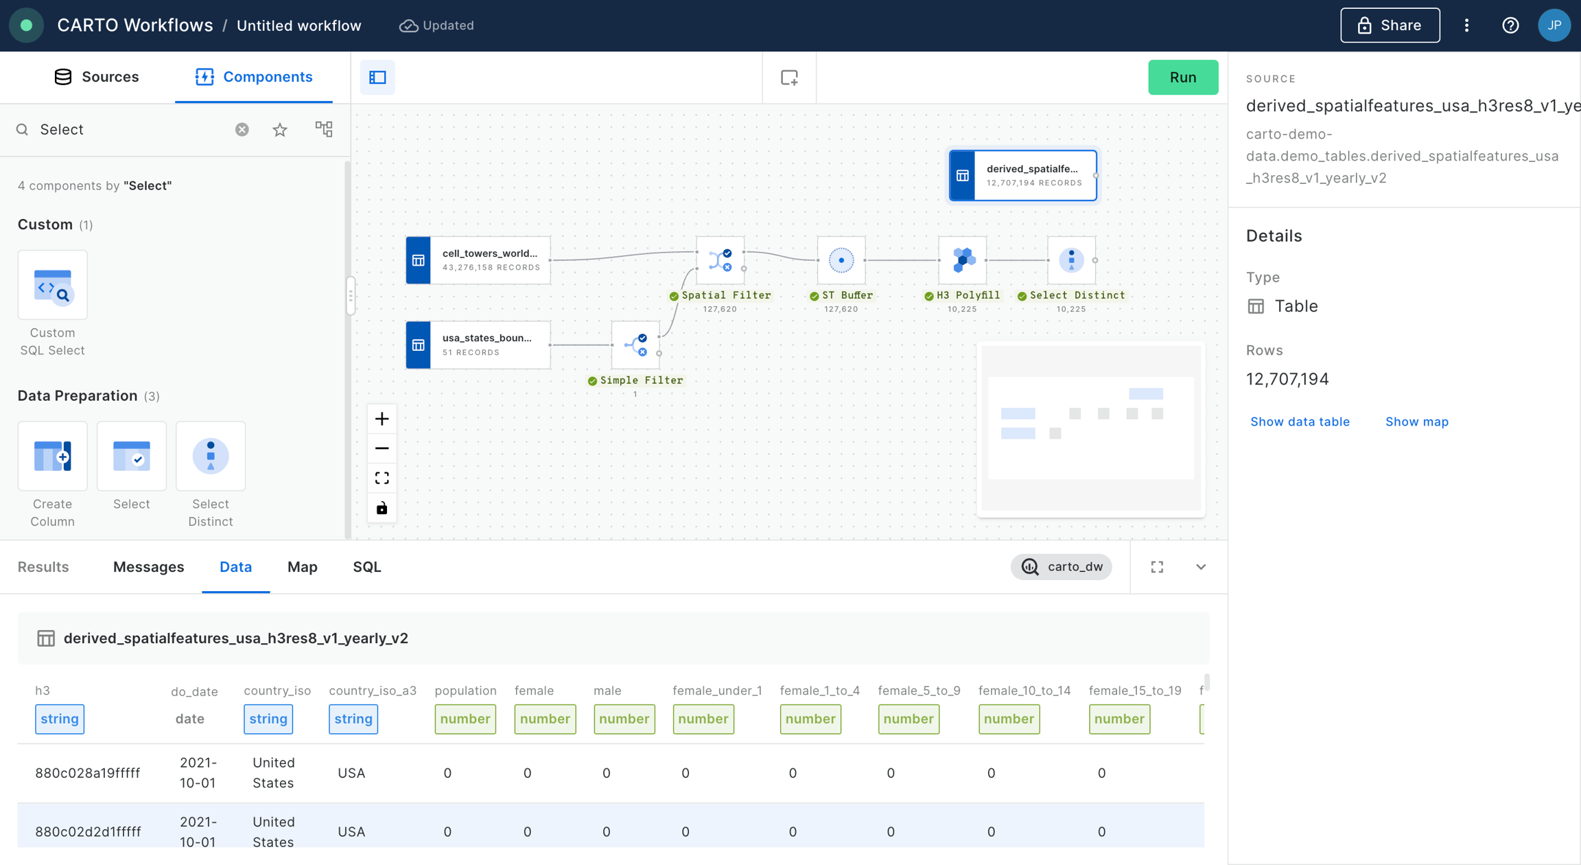Expand results panel to fullscreen
The image size is (1581, 865).
(x=1157, y=567)
